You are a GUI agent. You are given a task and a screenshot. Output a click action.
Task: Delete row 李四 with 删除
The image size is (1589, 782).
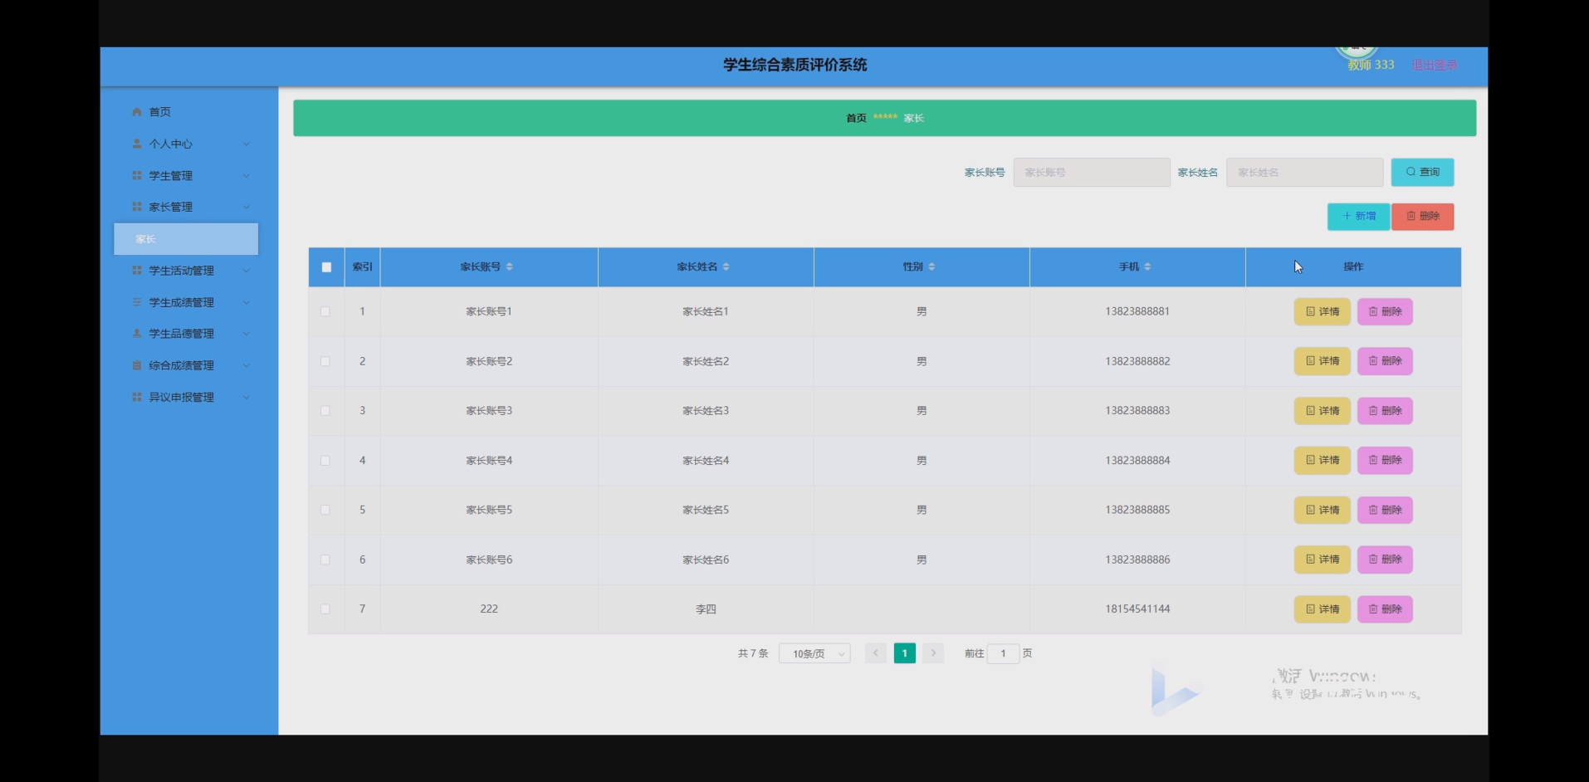pyautogui.click(x=1385, y=609)
